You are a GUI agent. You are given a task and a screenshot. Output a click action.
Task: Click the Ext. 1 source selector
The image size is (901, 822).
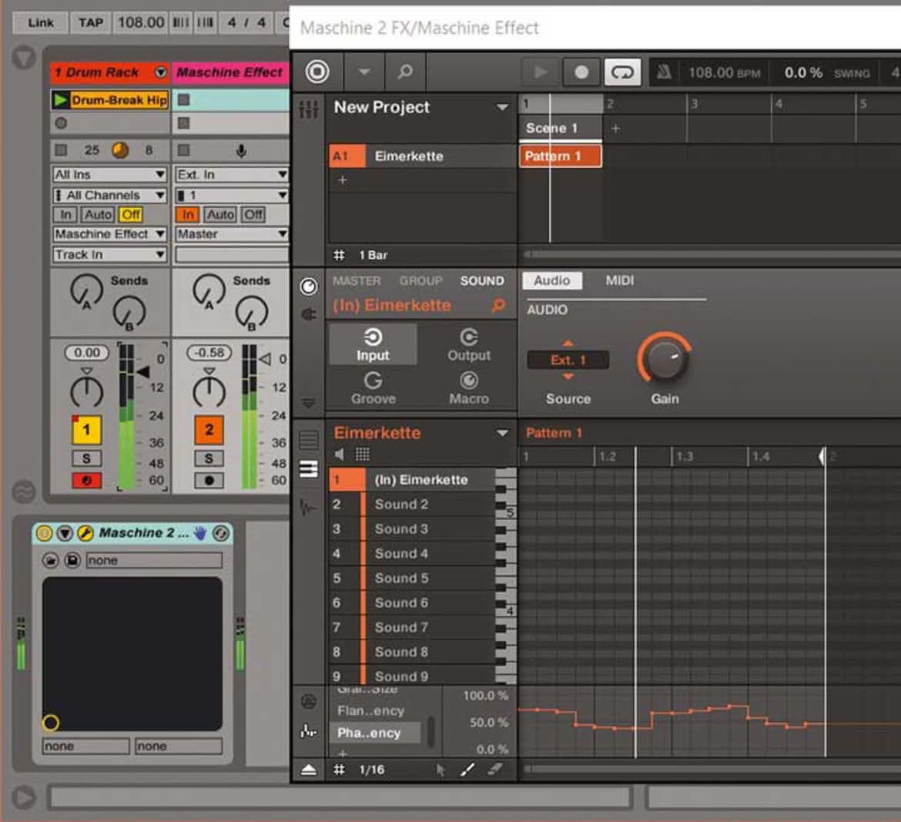click(x=568, y=360)
